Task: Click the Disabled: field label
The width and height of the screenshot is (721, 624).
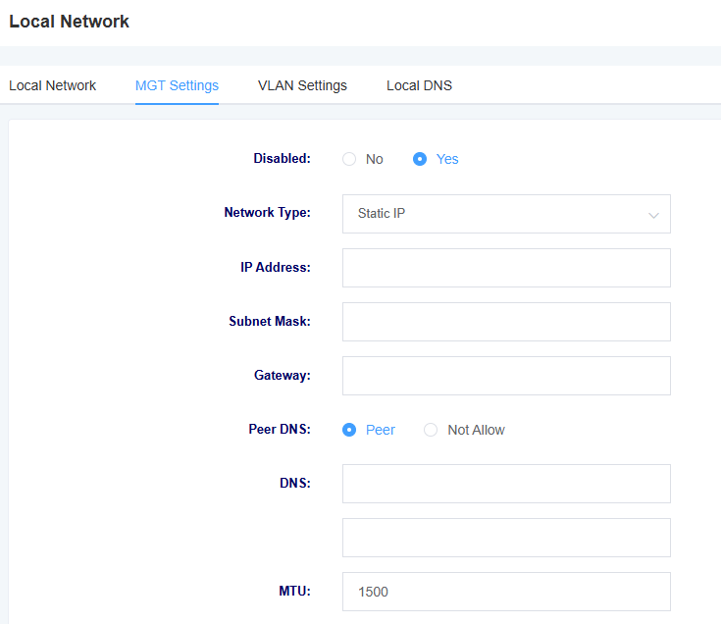Action: pyautogui.click(x=282, y=158)
